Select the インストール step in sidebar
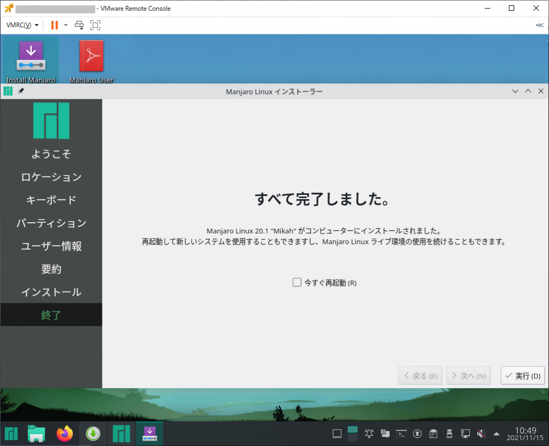This screenshot has height=446, width=549. pyautogui.click(x=51, y=292)
